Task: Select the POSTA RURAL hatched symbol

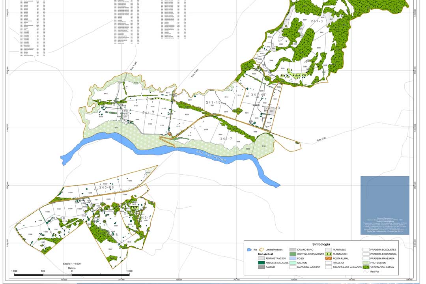Action: tap(328, 258)
